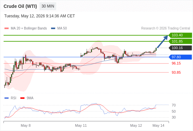Click the MA 50 blue legend swatch
Screen dimensions: 193x131
coord(53,28)
